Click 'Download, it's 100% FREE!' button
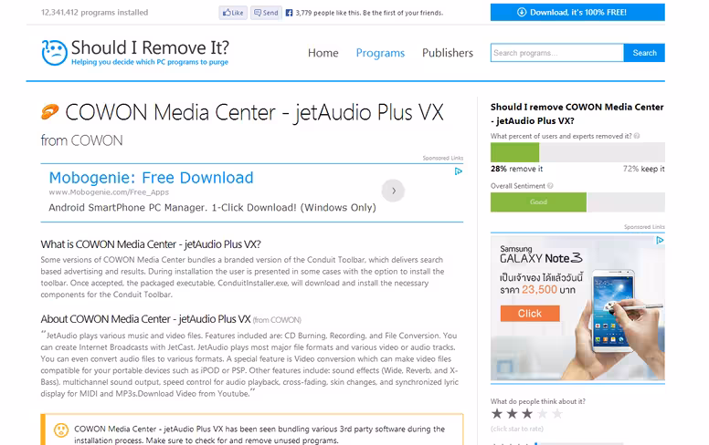The height and width of the screenshot is (445, 709). [577, 12]
